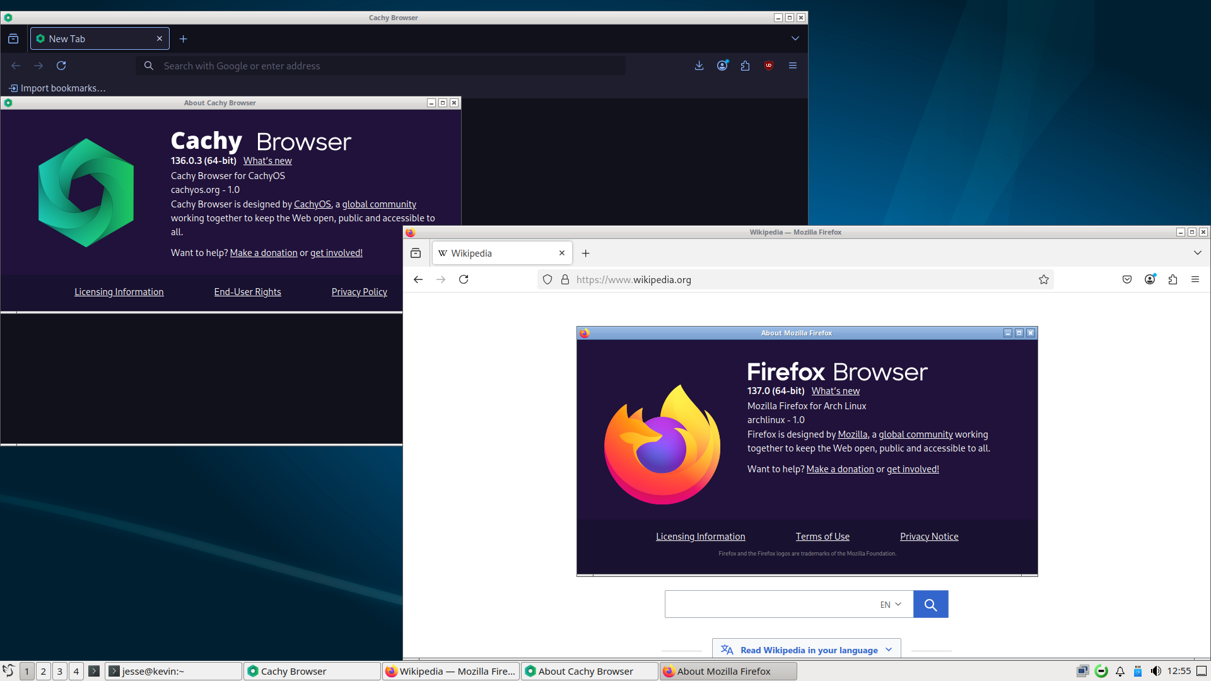This screenshot has height=681, width=1211.
Task: Click Licensing Information in About Cachy
Action: (119, 292)
